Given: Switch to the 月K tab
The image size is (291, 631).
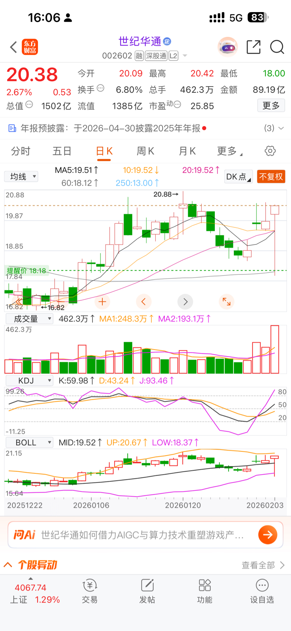Looking at the screenshot, I should [187, 151].
